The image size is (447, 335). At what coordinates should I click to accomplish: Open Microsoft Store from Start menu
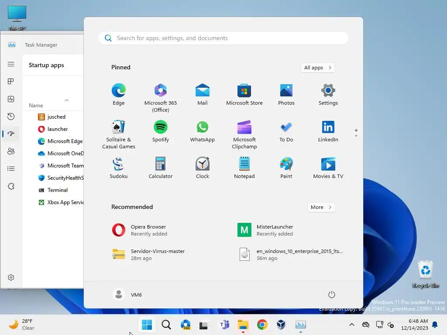[x=244, y=95]
